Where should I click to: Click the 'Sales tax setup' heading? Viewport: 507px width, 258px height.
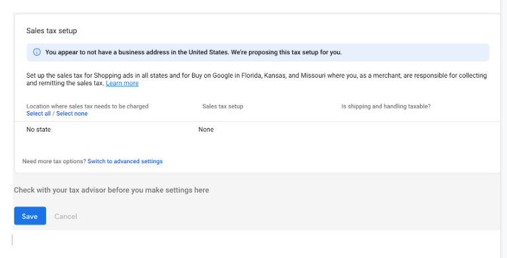coord(52,31)
